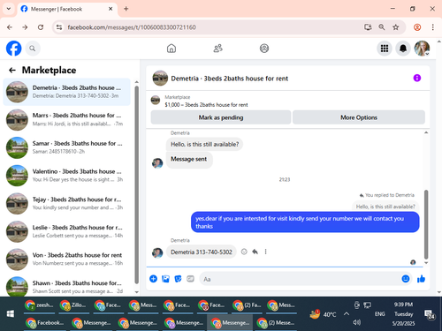Open the notification center icon

pyautogui.click(x=430, y=314)
